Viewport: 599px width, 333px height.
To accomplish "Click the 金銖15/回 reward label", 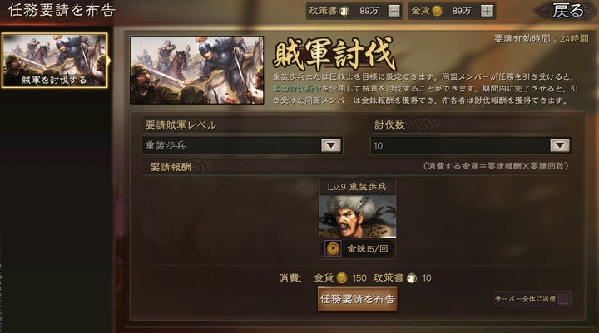I will tap(367, 249).
